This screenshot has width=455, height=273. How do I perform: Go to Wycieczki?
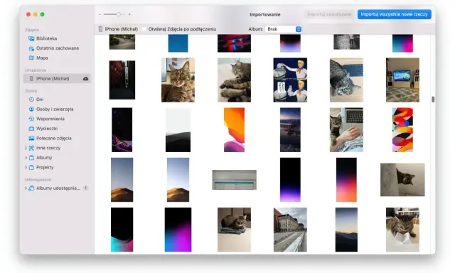[x=47, y=128]
